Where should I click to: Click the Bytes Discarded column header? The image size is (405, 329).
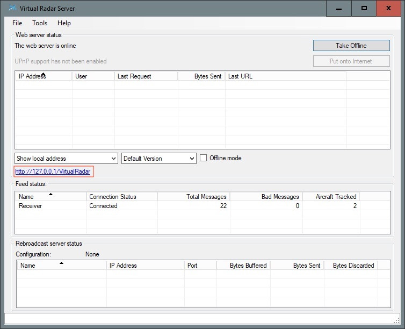[x=351, y=266]
